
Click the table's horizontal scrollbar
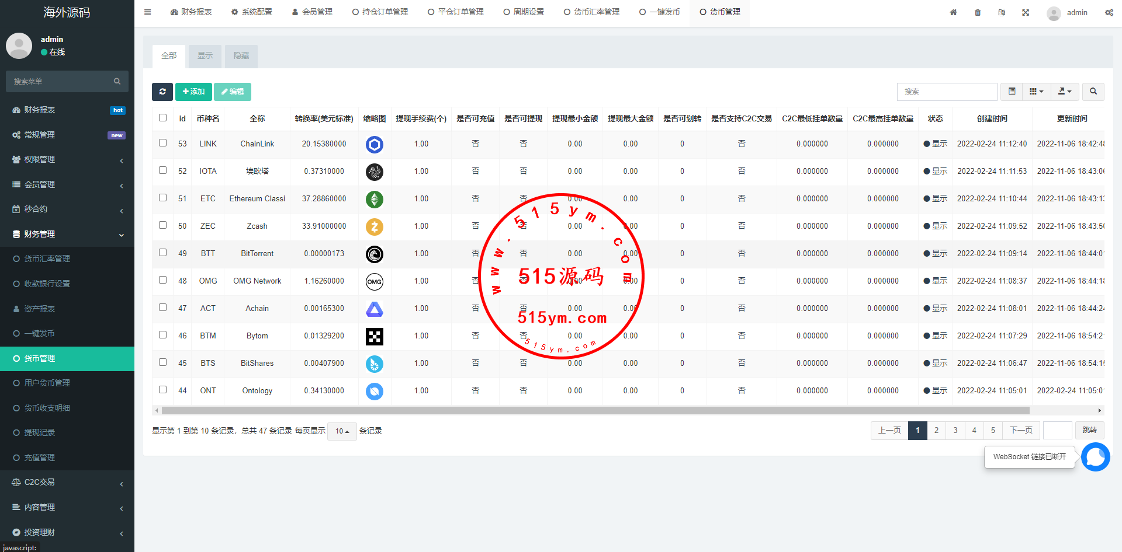pos(584,411)
